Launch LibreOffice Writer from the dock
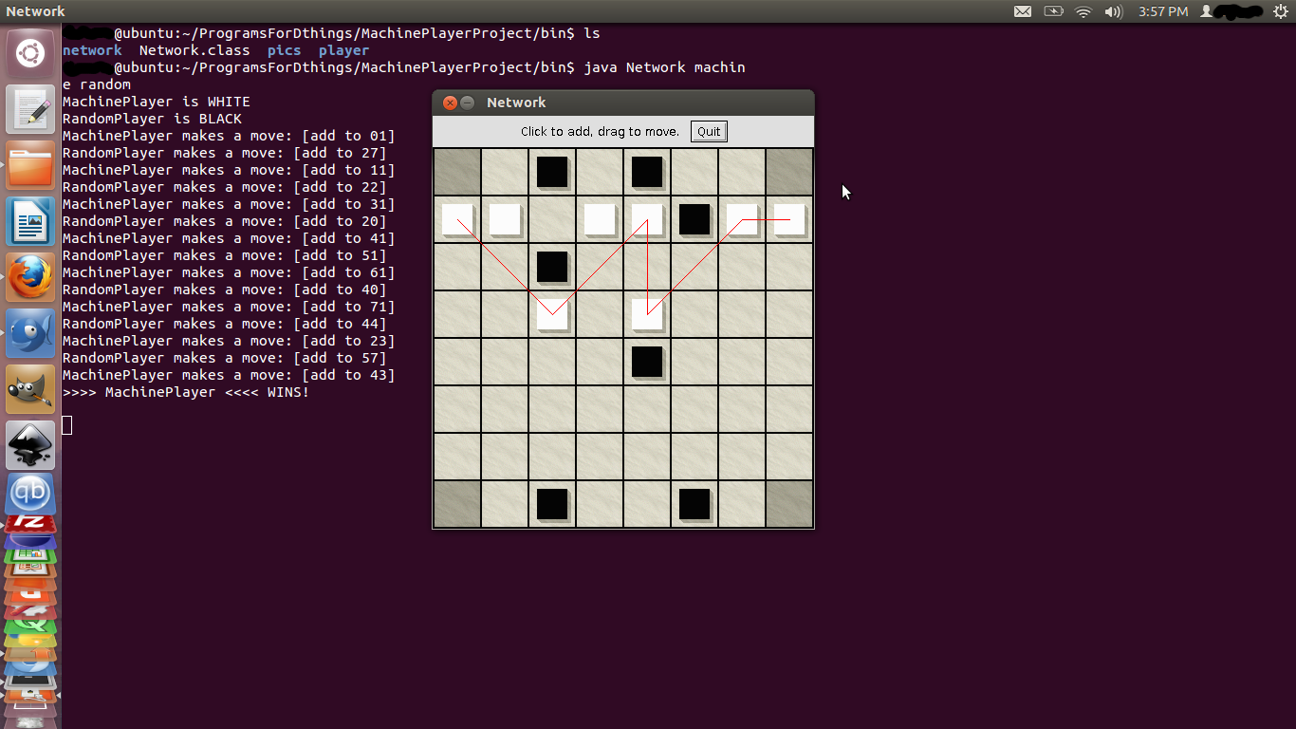 tap(30, 222)
